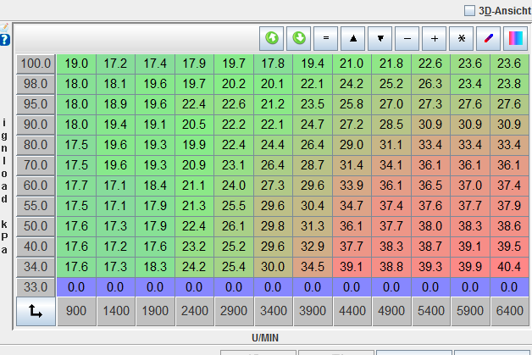Screen dimensions: 532x355
Task: Enable the 3D-Ansicht checkbox
Action: click(x=470, y=9)
